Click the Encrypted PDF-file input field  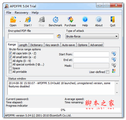coord(31,36)
